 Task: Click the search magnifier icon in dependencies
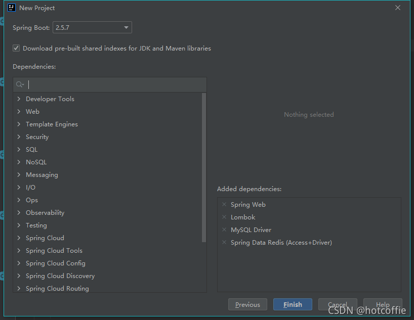point(20,84)
